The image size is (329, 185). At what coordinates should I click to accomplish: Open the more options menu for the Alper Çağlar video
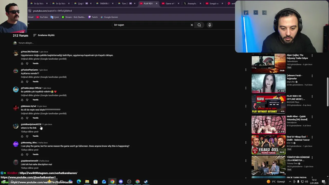[x=312, y=55]
